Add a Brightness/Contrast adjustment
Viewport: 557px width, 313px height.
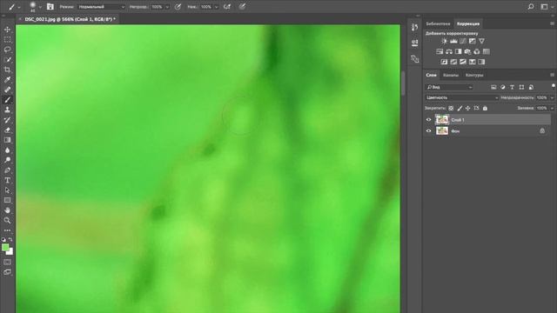(444, 41)
